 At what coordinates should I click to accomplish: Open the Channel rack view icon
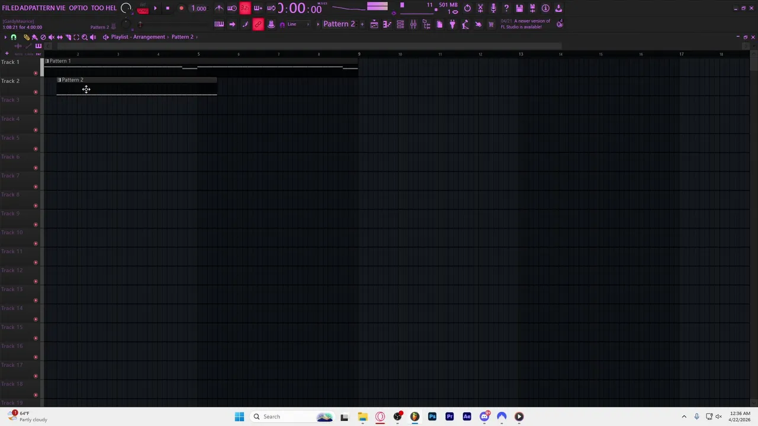pos(400,24)
